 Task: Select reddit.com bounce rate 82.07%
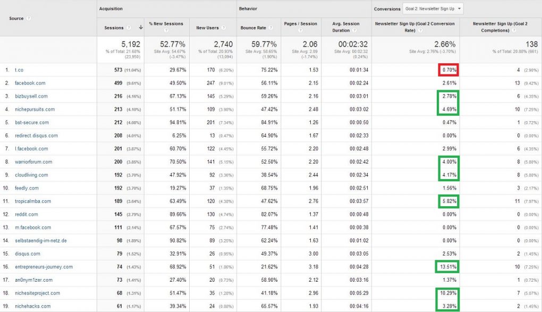pos(269,214)
